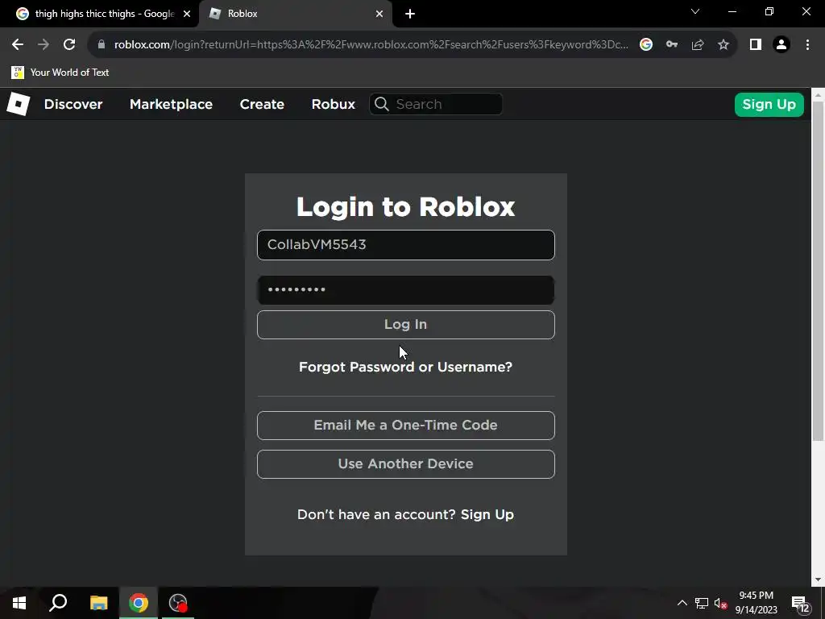The image size is (825, 619).
Task: Open File Explorer from taskbar
Action: pos(98,603)
